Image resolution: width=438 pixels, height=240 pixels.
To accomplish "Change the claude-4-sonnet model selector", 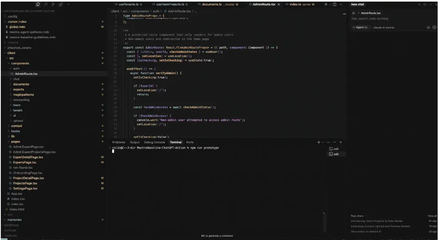I will point(384,27).
